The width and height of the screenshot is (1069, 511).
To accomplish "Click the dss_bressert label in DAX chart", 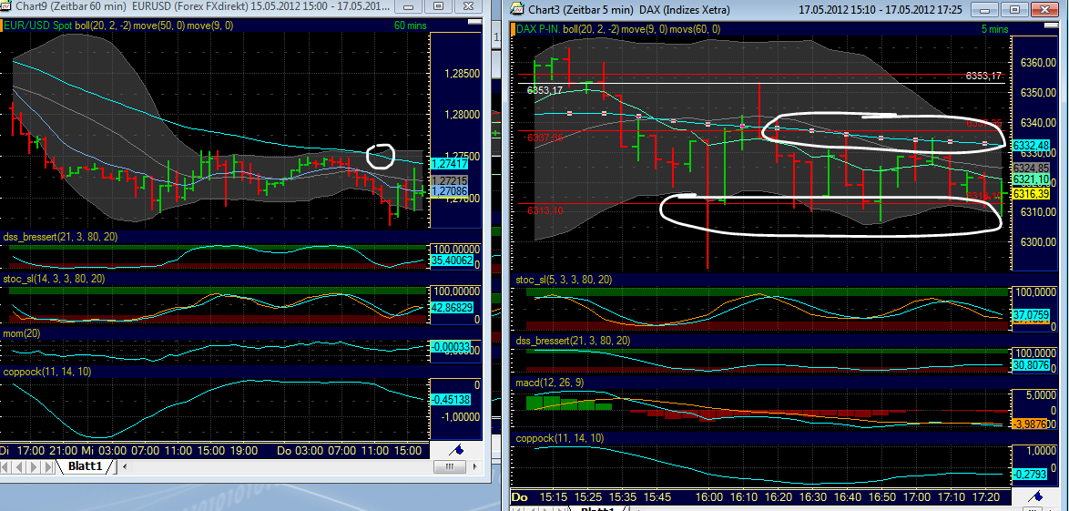I will tap(574, 341).
